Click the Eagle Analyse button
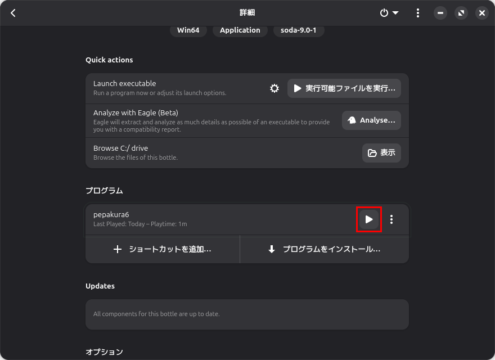 click(x=371, y=120)
